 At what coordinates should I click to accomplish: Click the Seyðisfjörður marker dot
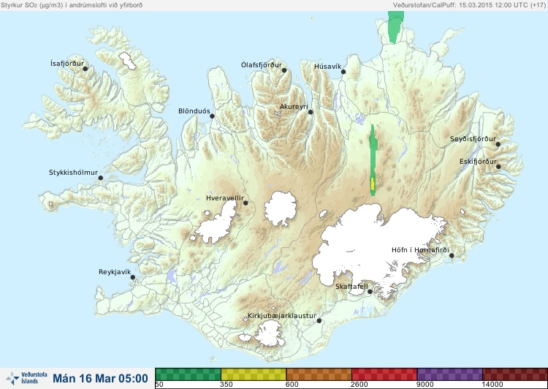click(498, 144)
